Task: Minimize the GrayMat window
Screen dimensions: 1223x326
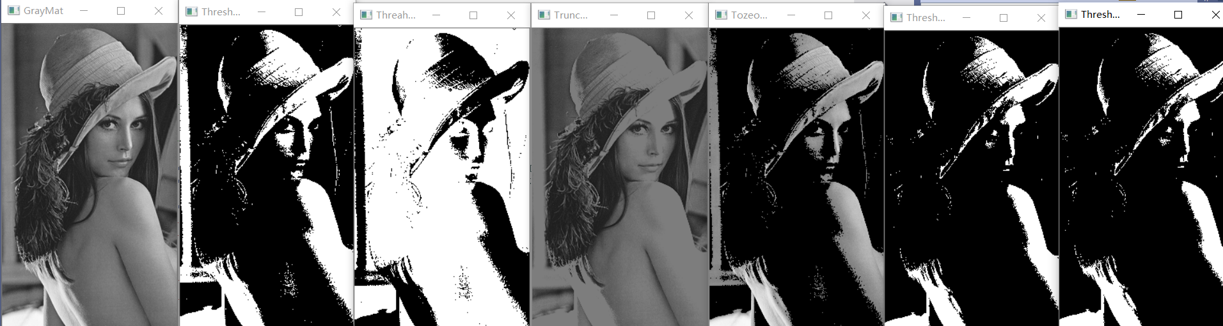Action: tap(84, 11)
